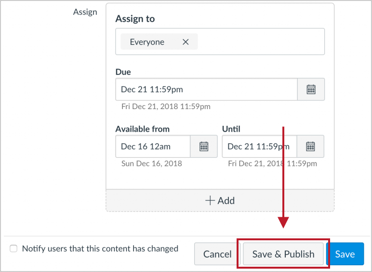Open the Due date calendar picker
The image size is (372, 272).
311,89
